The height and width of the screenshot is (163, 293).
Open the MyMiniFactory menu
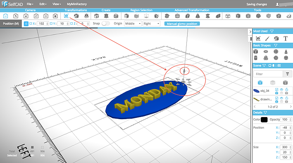point(77,4)
